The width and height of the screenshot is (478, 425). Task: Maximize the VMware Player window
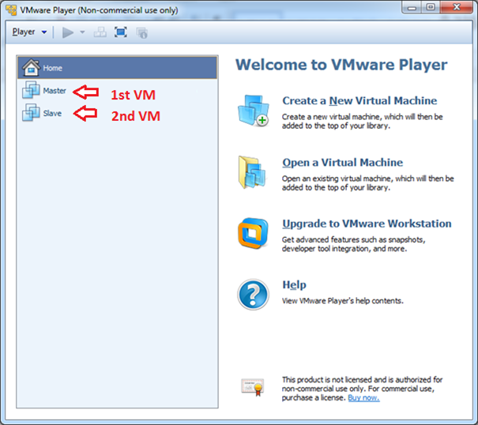coord(431,8)
